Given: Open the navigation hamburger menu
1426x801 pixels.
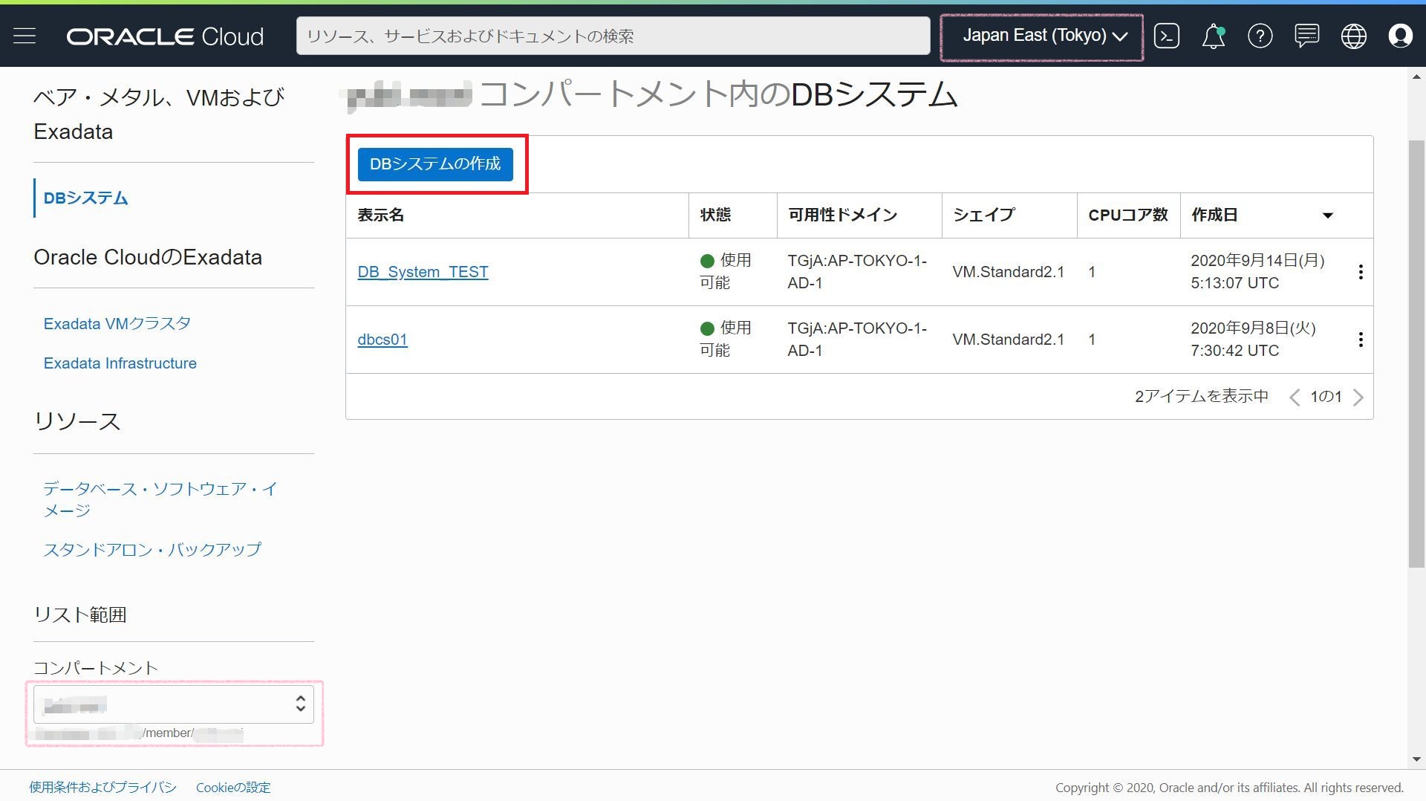Looking at the screenshot, I should click(x=25, y=36).
